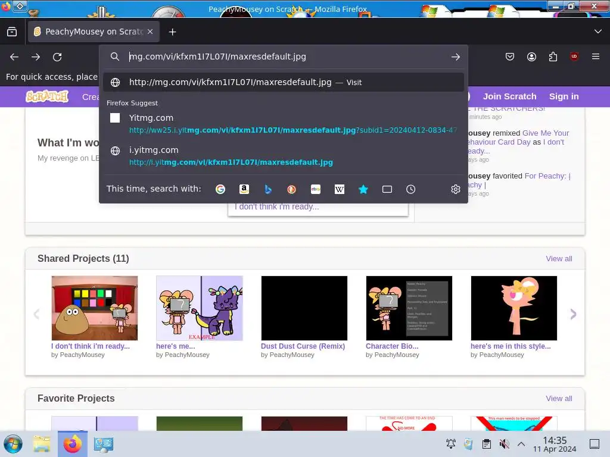Open purple cat EXAMPLE thumbnail
Image resolution: width=610 pixels, height=457 pixels.
(x=199, y=308)
